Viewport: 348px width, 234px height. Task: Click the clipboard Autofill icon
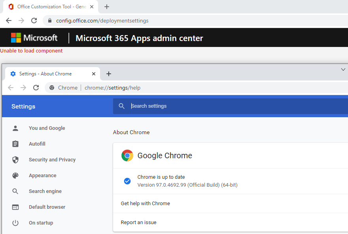[15, 144]
